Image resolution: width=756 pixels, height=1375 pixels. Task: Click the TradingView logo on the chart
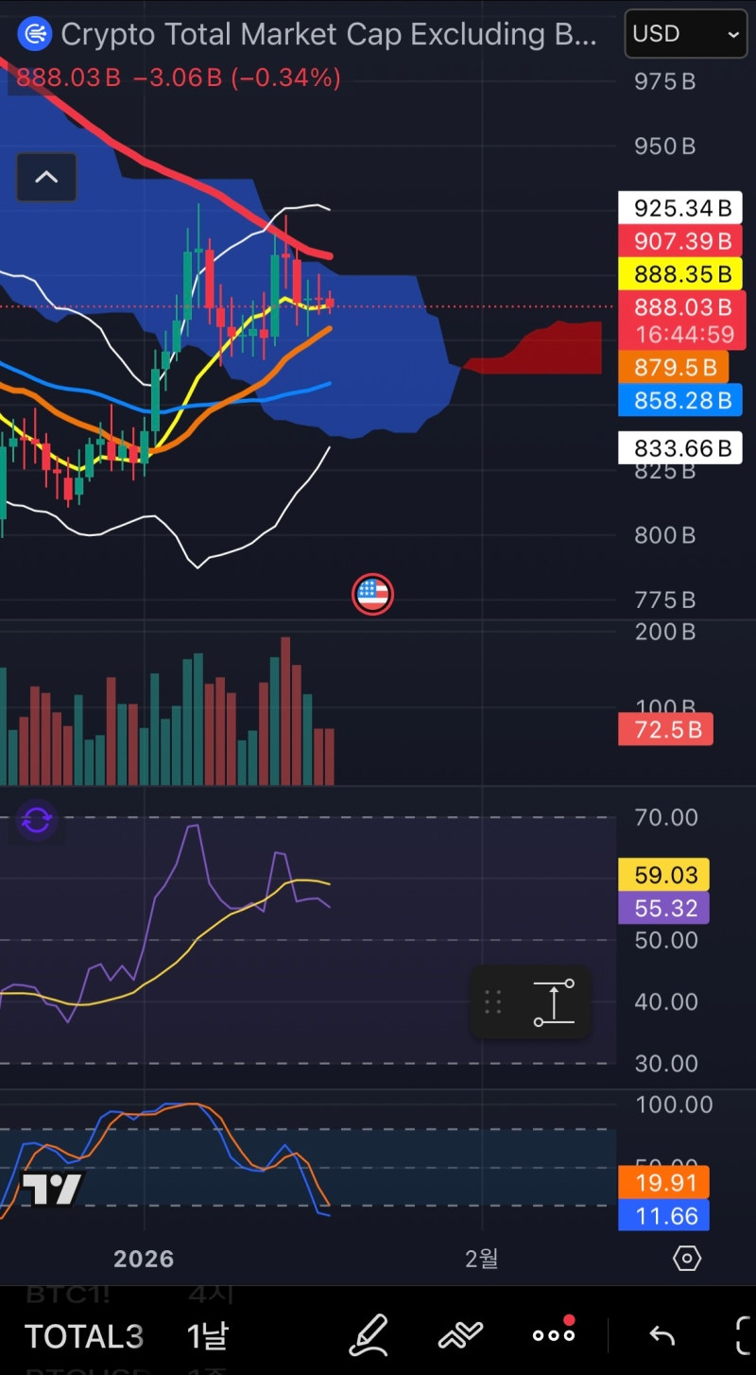click(53, 1189)
